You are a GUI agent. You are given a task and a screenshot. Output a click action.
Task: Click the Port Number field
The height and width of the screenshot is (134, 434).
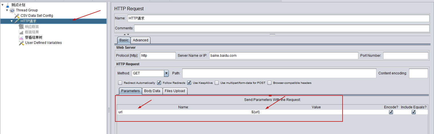406,56
